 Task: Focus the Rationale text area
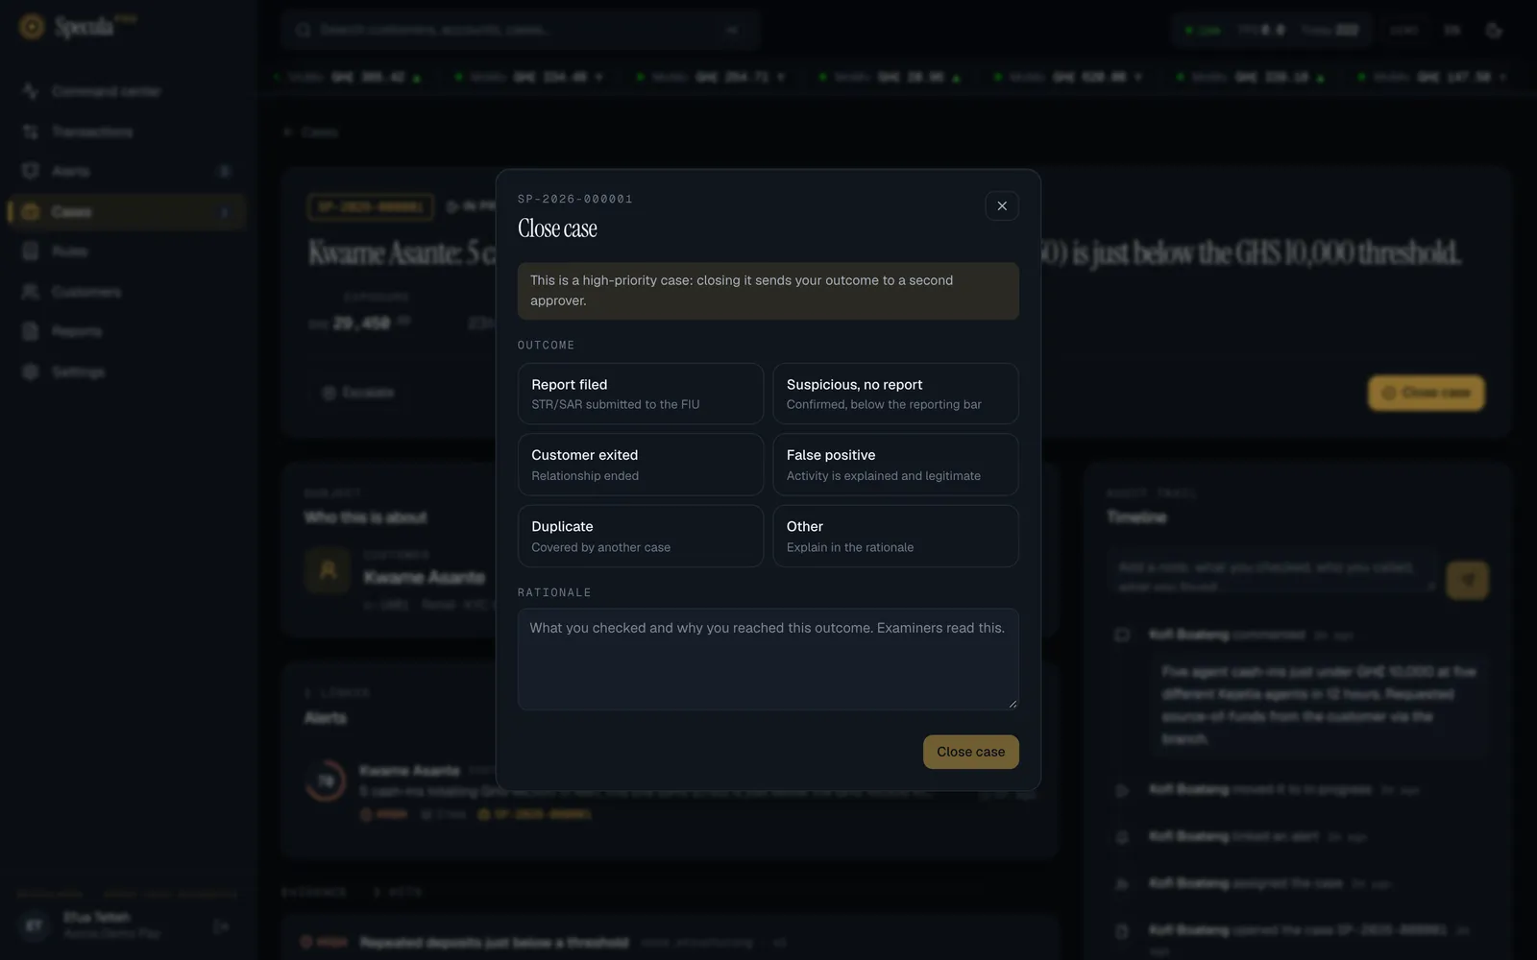pos(768,659)
